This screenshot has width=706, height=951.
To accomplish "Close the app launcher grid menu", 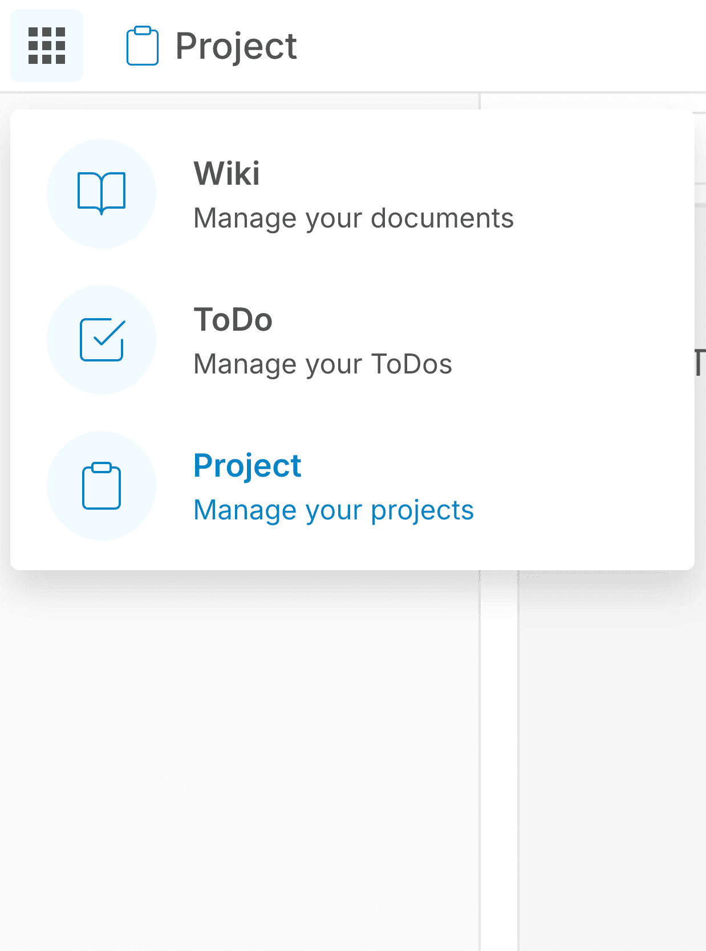I will [47, 46].
